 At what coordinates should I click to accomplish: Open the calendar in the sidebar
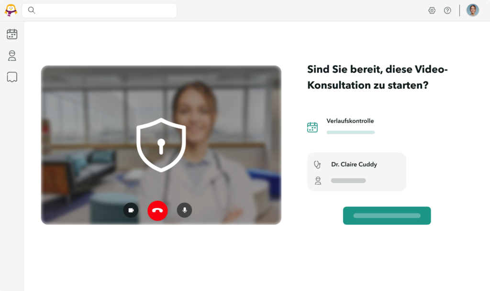[12, 34]
